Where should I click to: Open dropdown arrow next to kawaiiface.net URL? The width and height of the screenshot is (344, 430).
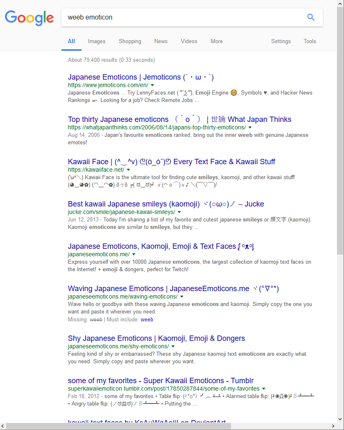coord(128,170)
